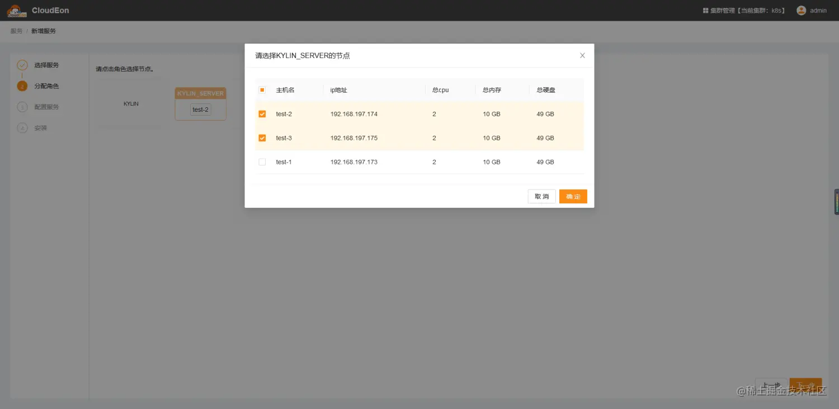Click the dialog title 请选择KYLIN_SERVER的节点

point(303,55)
